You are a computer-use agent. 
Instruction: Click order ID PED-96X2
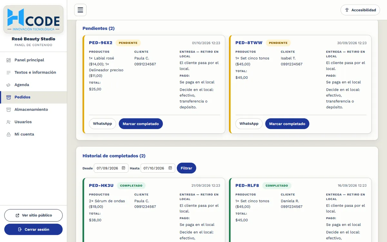101,43
